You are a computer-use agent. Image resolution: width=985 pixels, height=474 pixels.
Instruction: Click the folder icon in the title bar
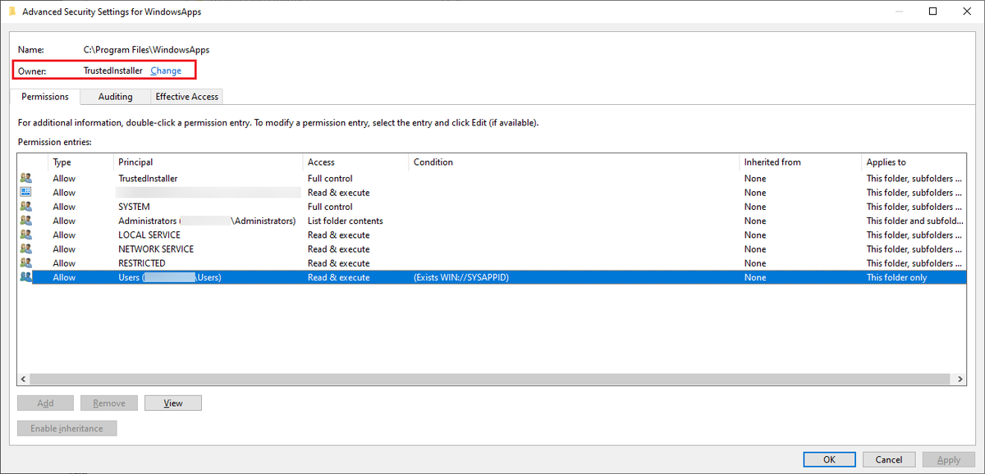[11, 11]
